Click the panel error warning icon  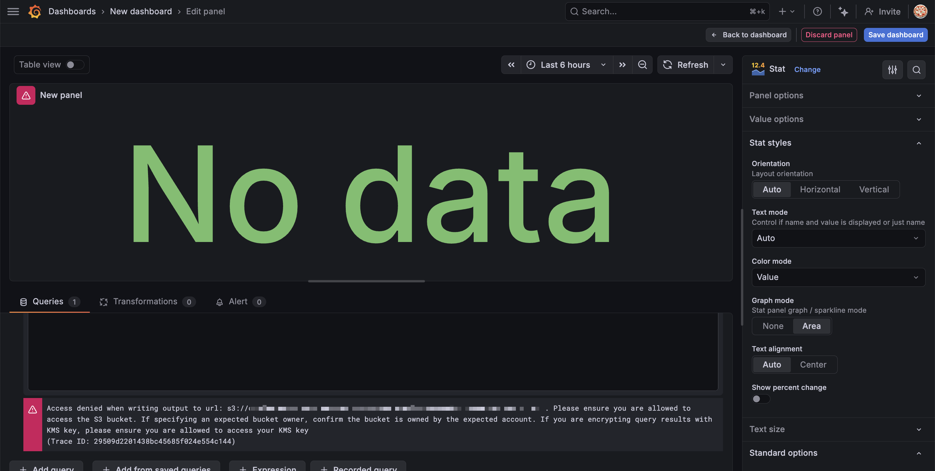(26, 95)
